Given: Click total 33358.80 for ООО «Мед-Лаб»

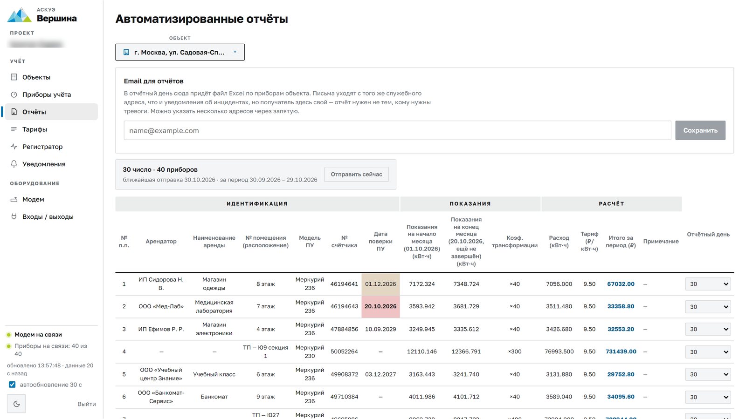Looking at the screenshot, I should 621,306.
